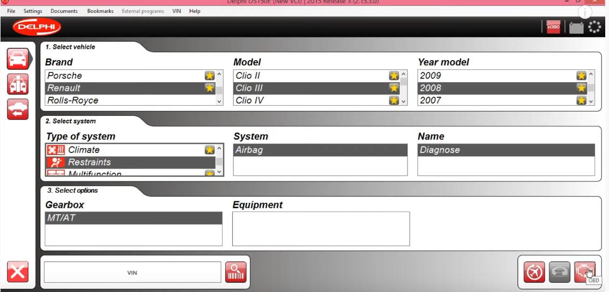
Task: Open the multi-vehicle sidebar icon
Action: pyautogui.click(x=17, y=84)
